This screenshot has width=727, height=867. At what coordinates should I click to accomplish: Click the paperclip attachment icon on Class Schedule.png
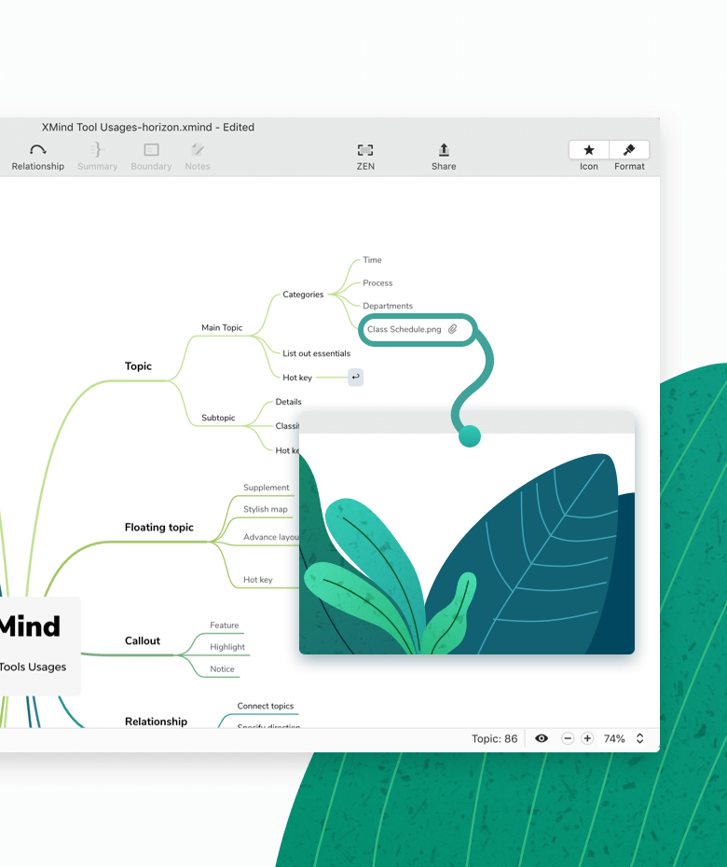(x=452, y=329)
